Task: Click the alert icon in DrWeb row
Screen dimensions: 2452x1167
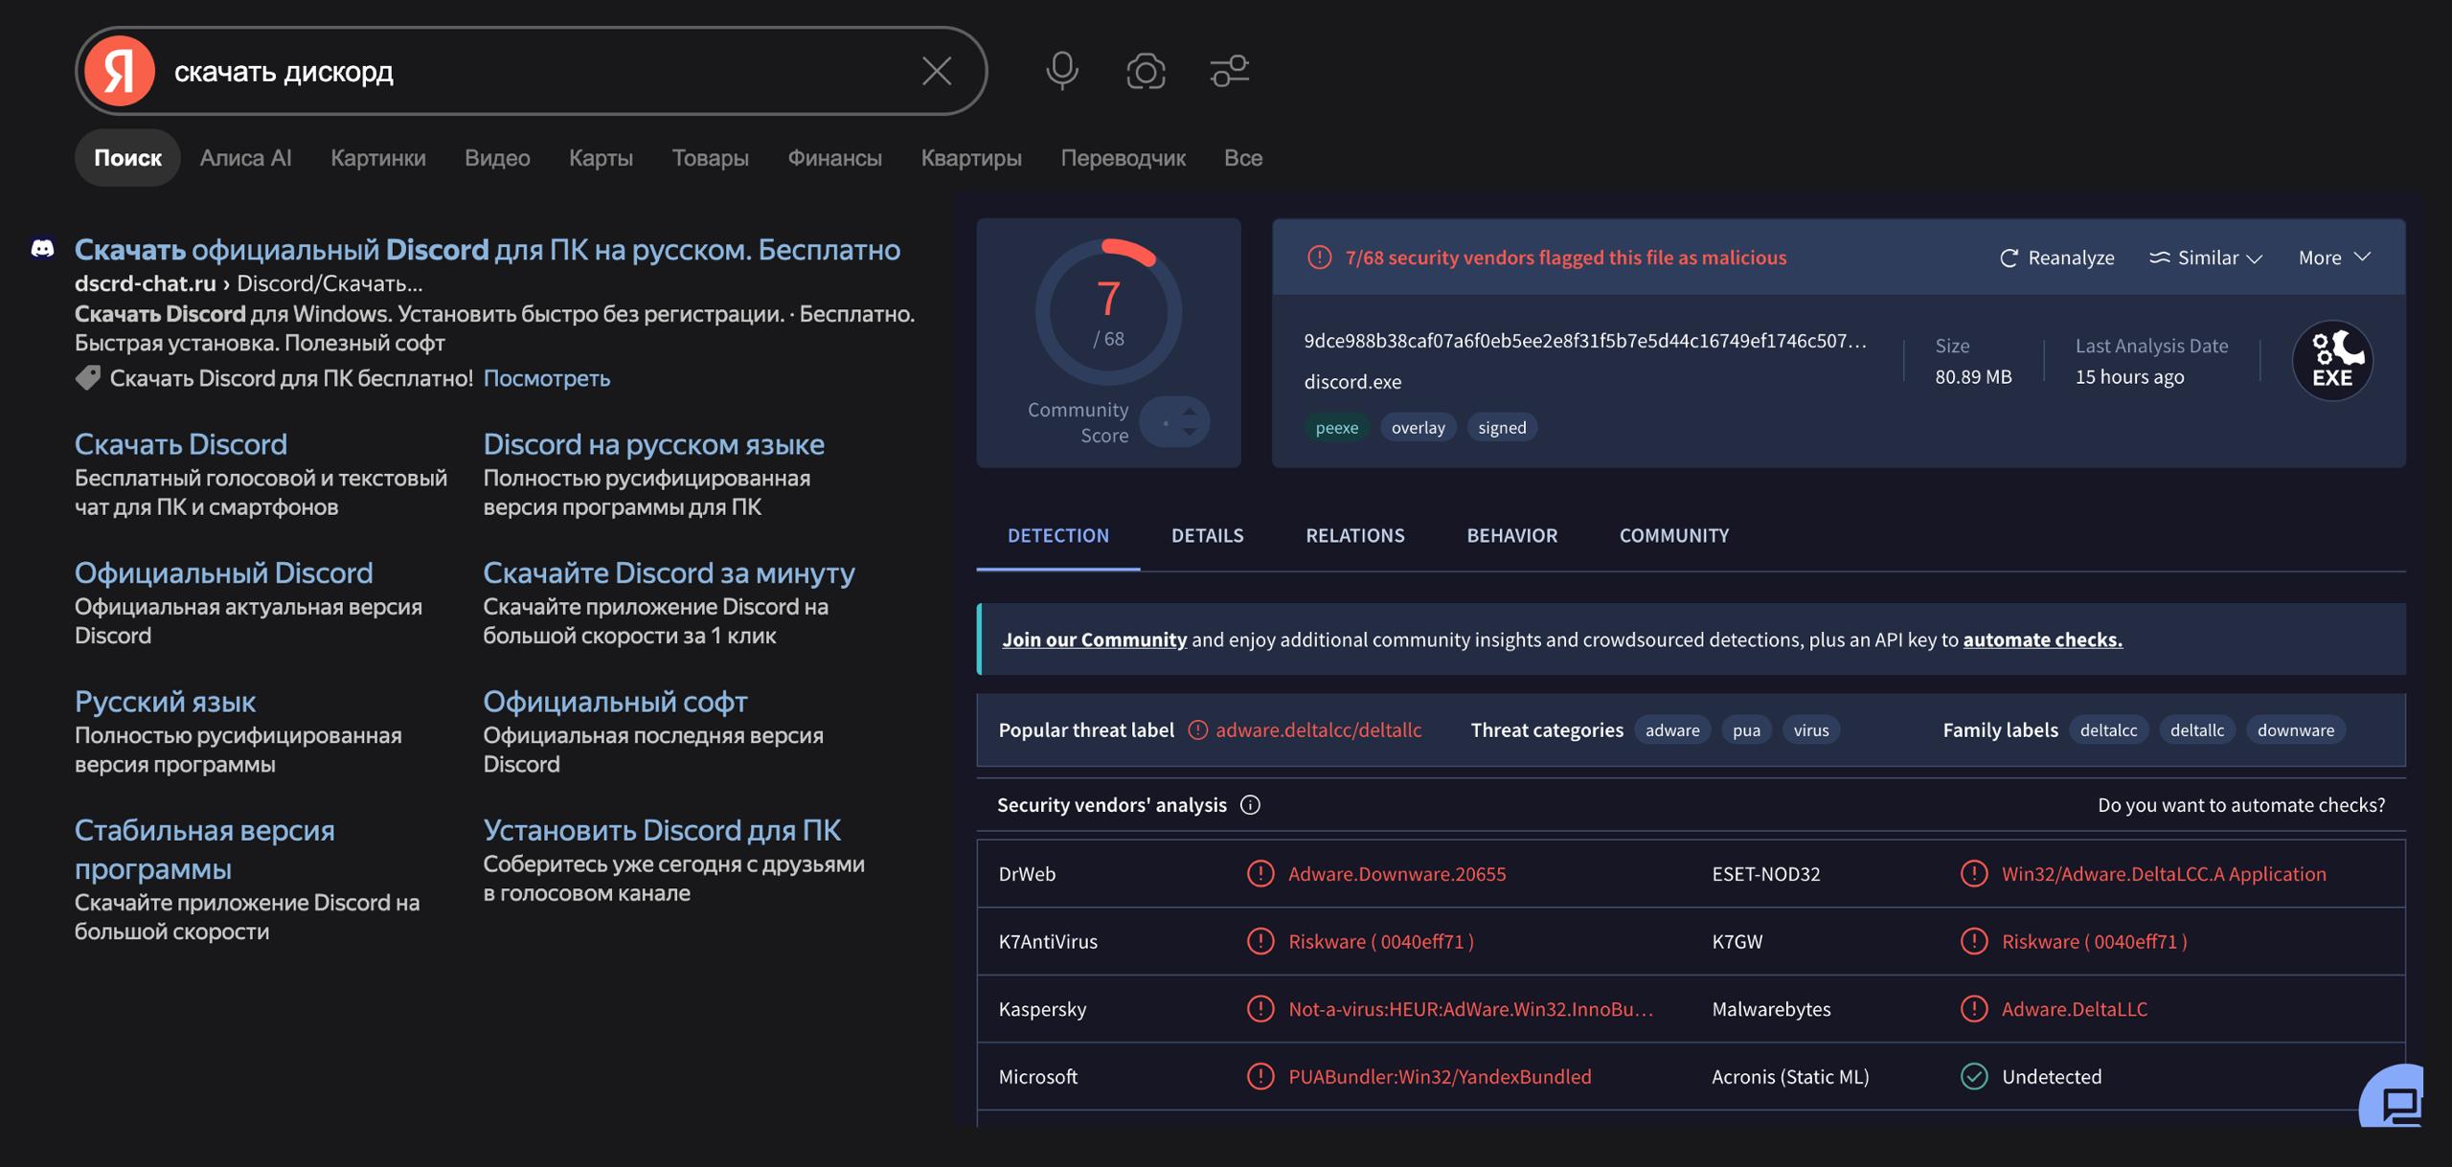Action: [1260, 873]
